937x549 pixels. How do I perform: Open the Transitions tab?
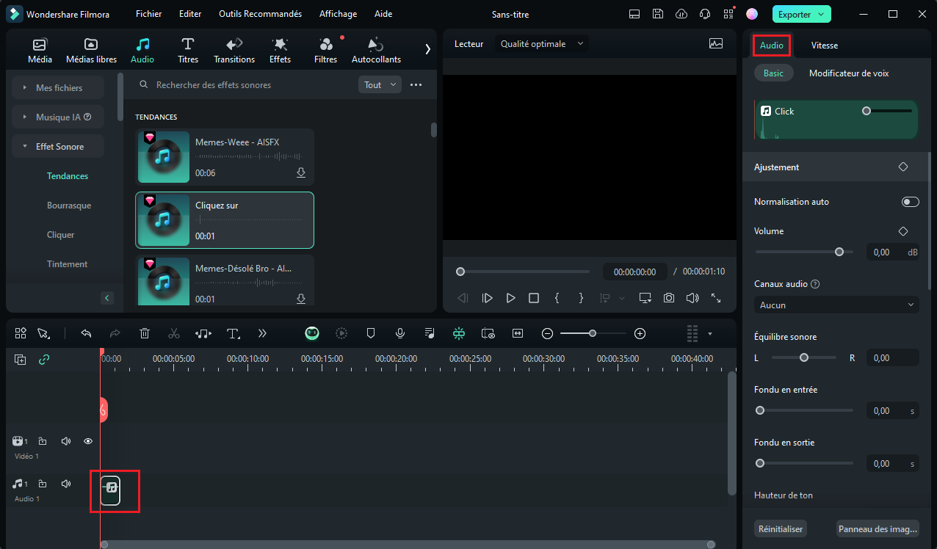234,51
